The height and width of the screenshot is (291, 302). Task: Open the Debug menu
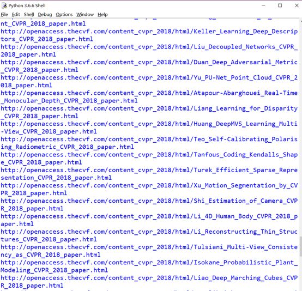[45, 15]
